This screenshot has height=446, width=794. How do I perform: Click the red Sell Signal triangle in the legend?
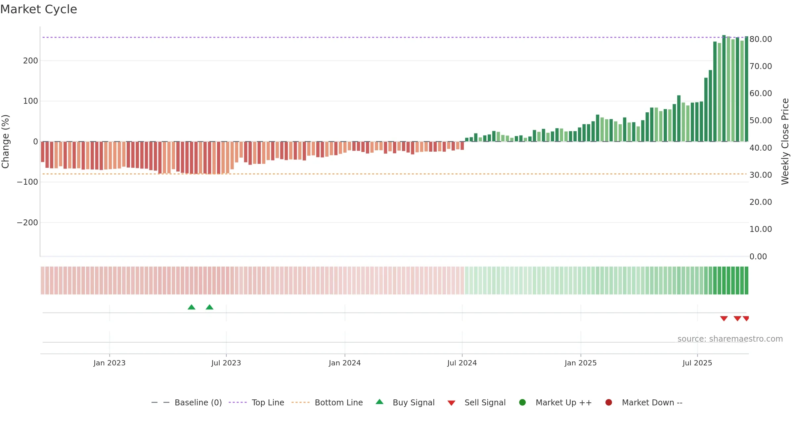(x=451, y=403)
